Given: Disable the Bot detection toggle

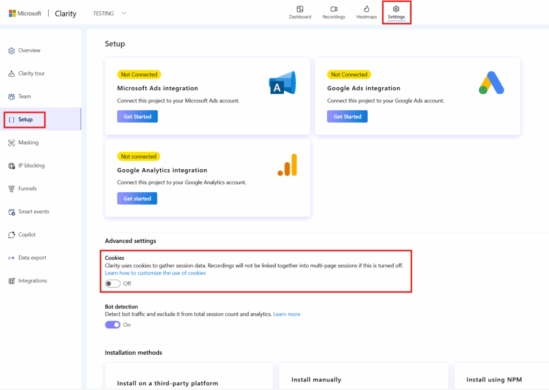Looking at the screenshot, I should pos(113,325).
